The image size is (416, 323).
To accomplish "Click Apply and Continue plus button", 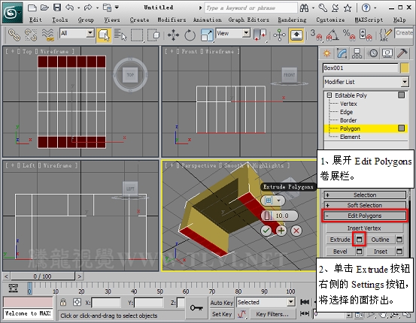I will pos(281,231).
